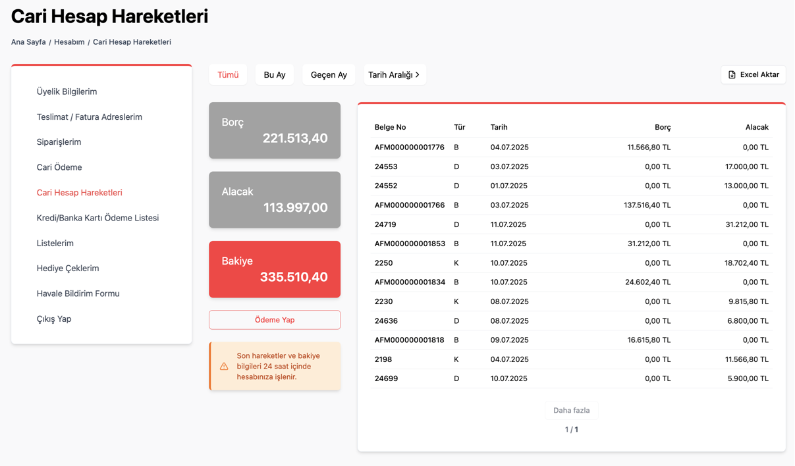This screenshot has height=466, width=795.
Task: View Hediye Çeklerim in sidebar
Action: (x=68, y=269)
